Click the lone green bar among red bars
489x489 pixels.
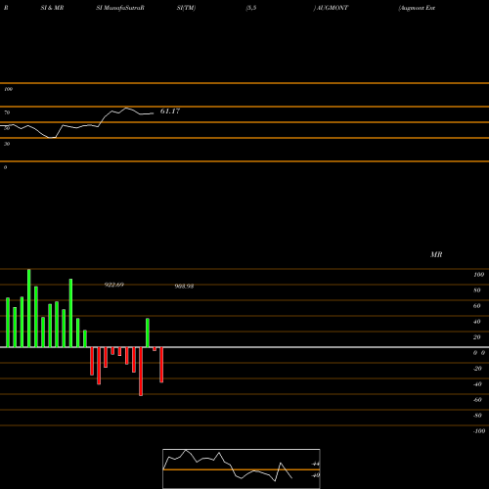[x=148, y=333]
